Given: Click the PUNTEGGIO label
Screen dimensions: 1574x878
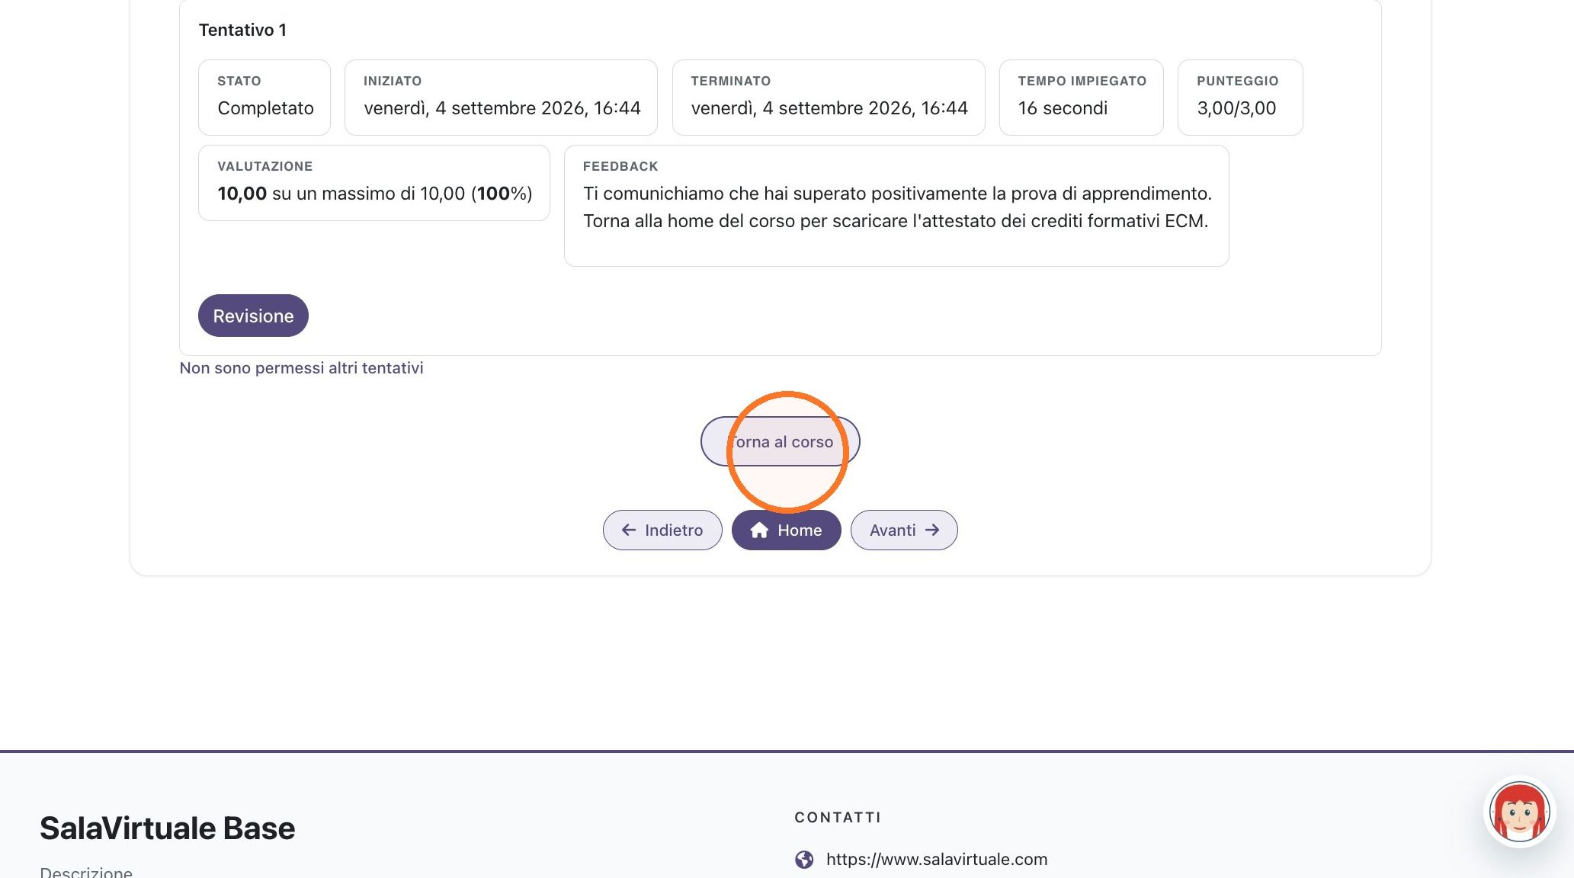Looking at the screenshot, I should [1237, 81].
